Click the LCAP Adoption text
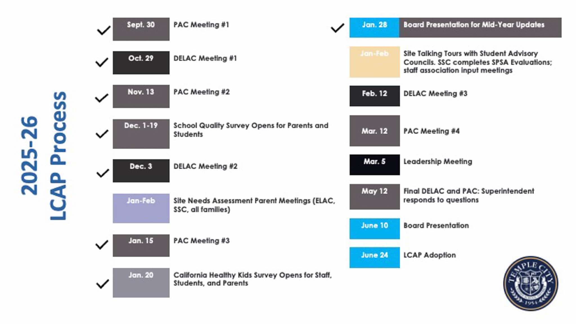 (429, 255)
